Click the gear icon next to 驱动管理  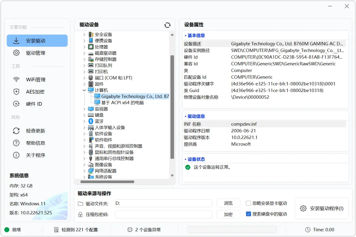[x=16, y=53]
